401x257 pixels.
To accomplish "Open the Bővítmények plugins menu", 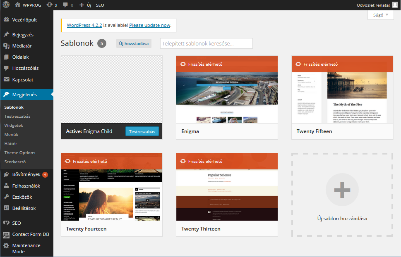I will pyautogui.click(x=26, y=174).
